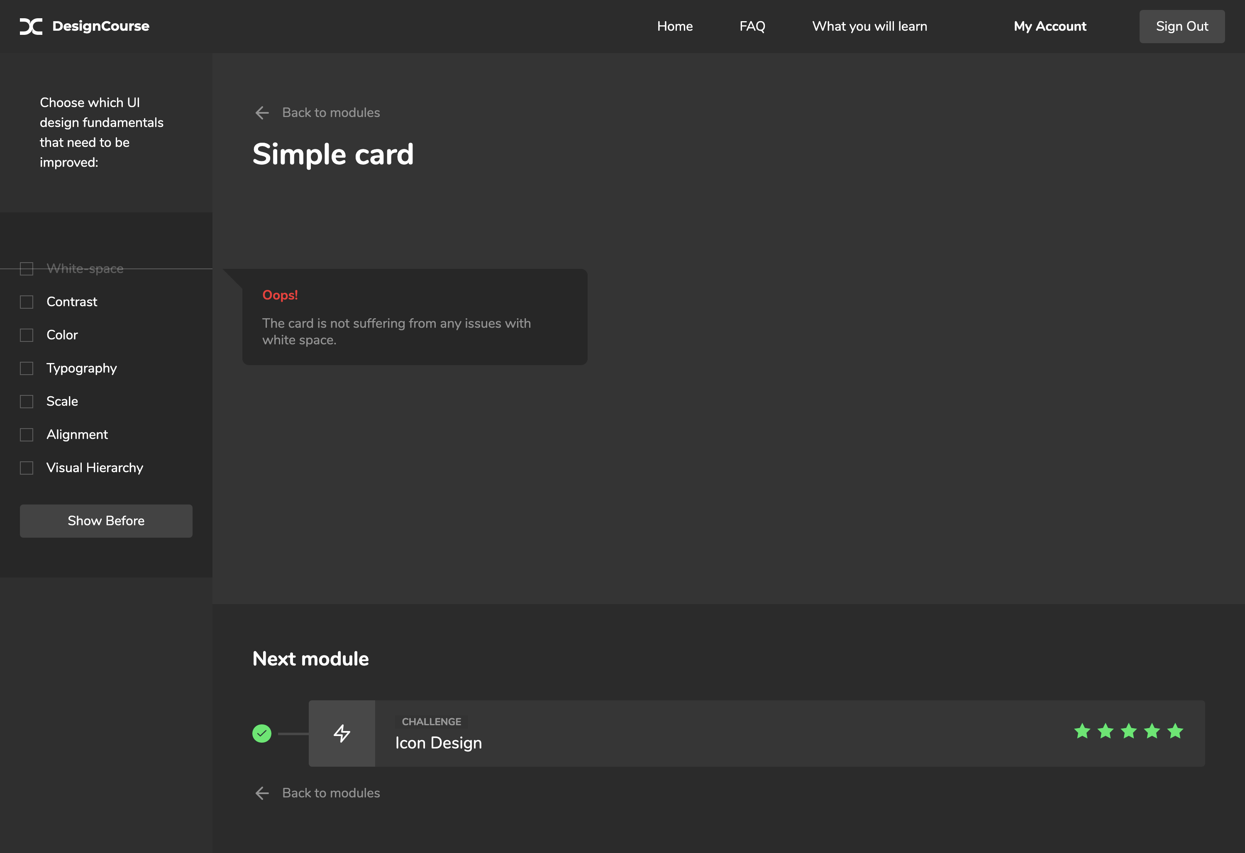Viewport: 1245px width, 853px height.
Task: Check the Contrast checkbox
Action: (27, 302)
